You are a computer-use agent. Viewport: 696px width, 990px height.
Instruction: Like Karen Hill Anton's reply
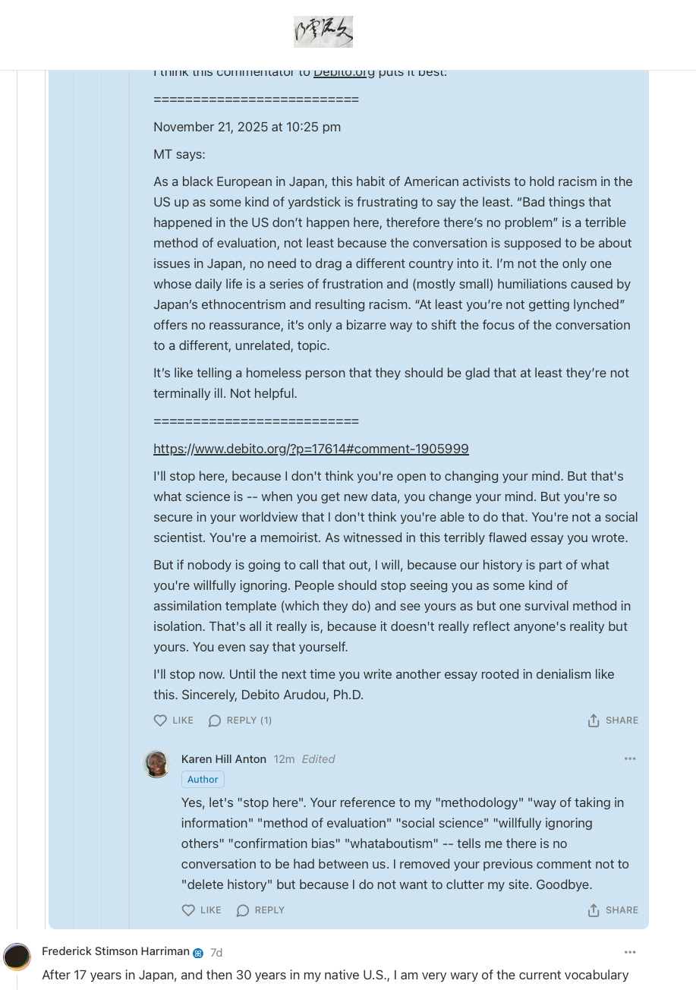coord(202,910)
